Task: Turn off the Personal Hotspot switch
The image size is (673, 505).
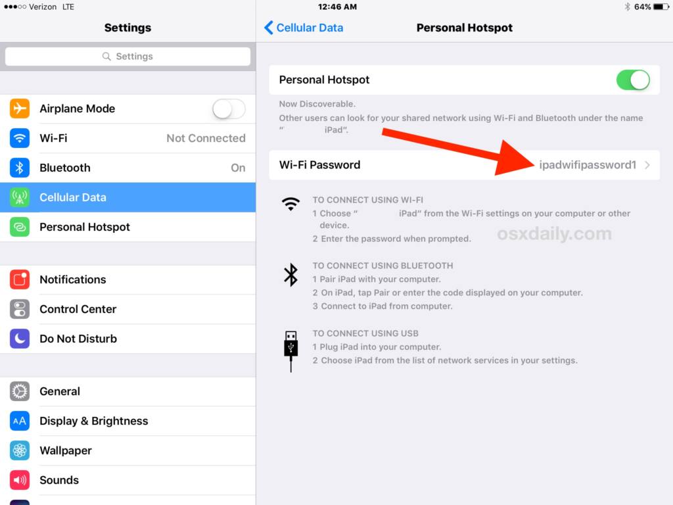Action: click(x=633, y=80)
